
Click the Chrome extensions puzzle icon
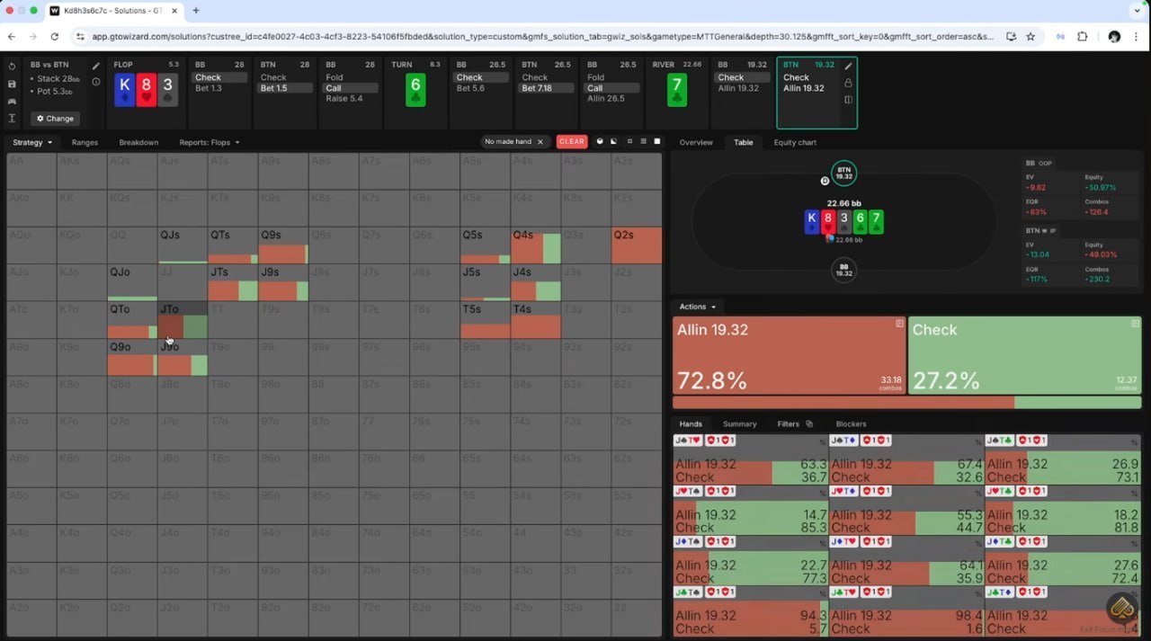(1082, 37)
